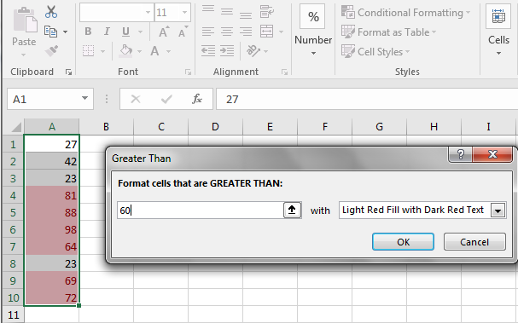Click the Increase Indent icon

click(x=227, y=51)
